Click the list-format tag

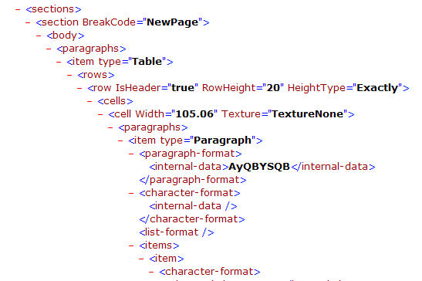177,232
